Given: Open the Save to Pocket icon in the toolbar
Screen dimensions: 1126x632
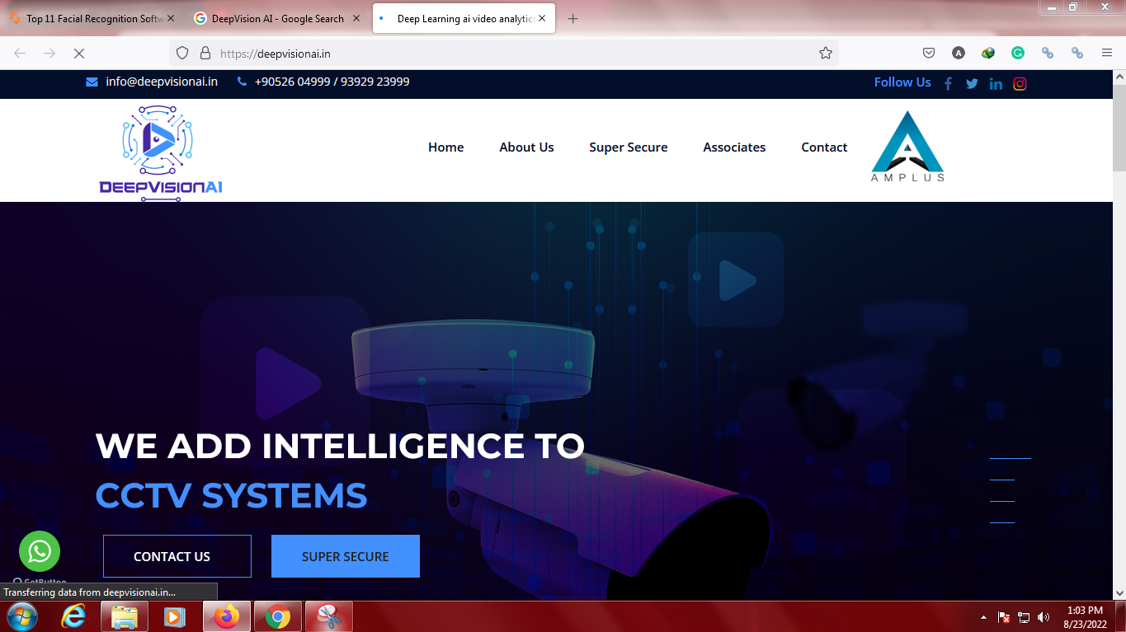Looking at the screenshot, I should (x=929, y=53).
